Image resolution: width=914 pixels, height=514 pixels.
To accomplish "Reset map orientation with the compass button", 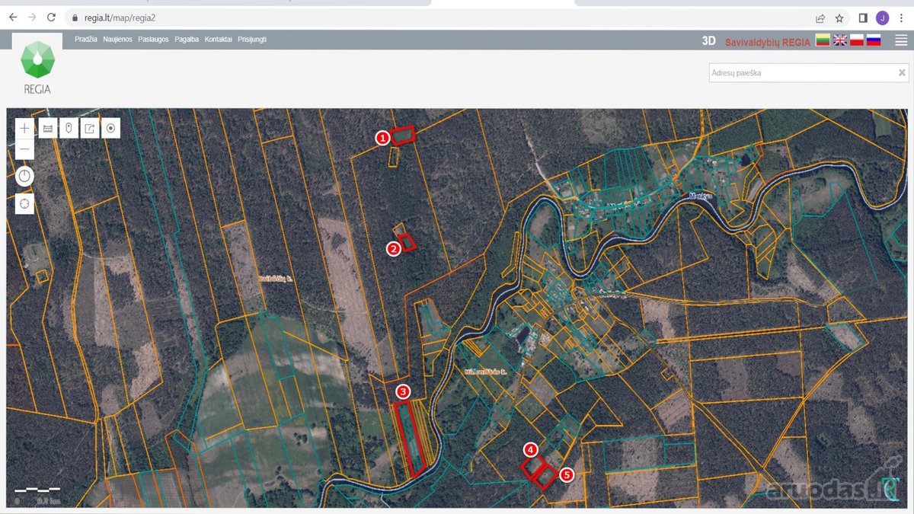I will click(x=24, y=177).
